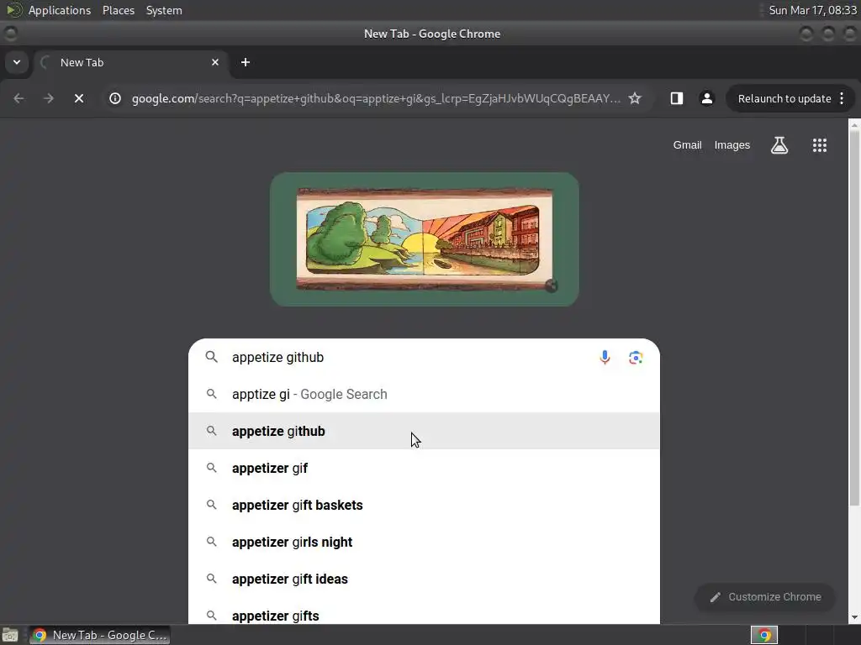Search by image with Google Lens
The height and width of the screenshot is (645, 861).
click(636, 358)
